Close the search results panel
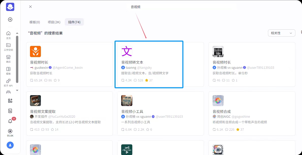 pos(30,7)
